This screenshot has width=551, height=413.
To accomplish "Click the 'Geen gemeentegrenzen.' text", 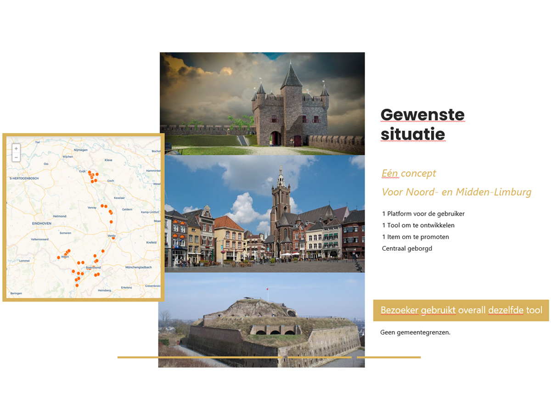I will pyautogui.click(x=415, y=332).
